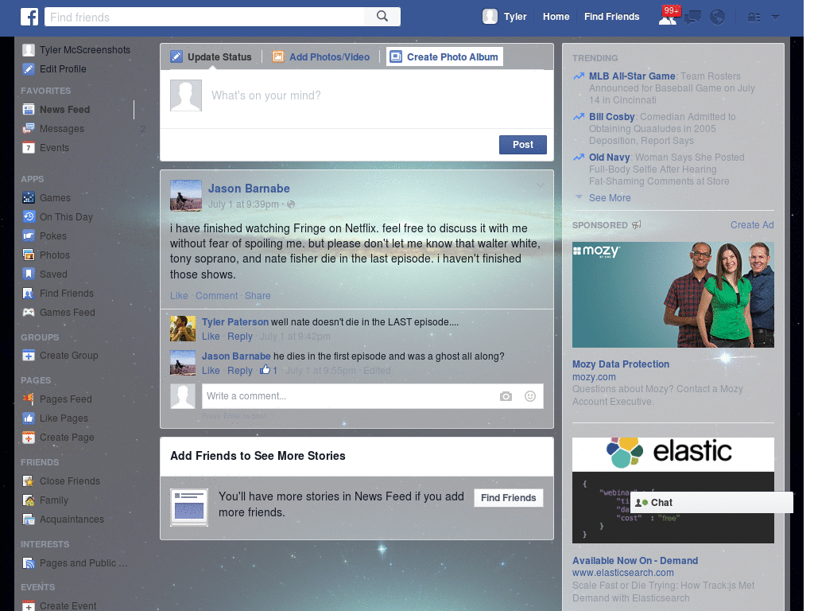Click the Photos icon in sidebar
The height and width of the screenshot is (611, 814).
(x=29, y=255)
